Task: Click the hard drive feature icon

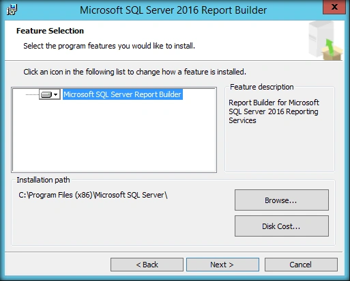Action: click(46, 94)
